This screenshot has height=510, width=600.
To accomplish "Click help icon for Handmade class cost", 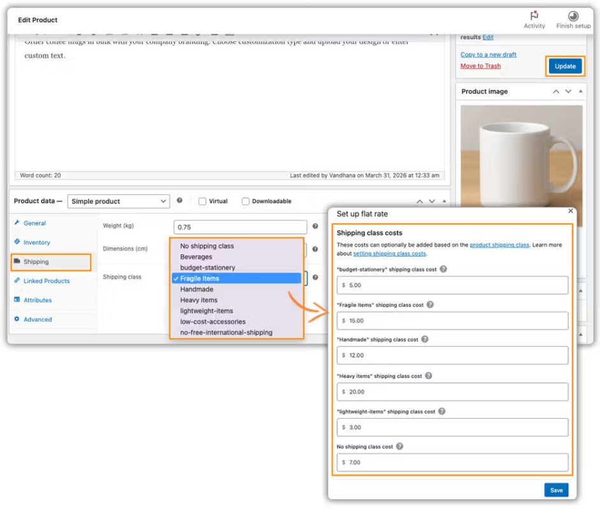I will (425, 339).
